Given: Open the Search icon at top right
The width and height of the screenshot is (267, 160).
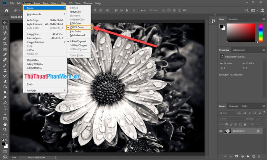Looking at the screenshot, I should [247, 10].
